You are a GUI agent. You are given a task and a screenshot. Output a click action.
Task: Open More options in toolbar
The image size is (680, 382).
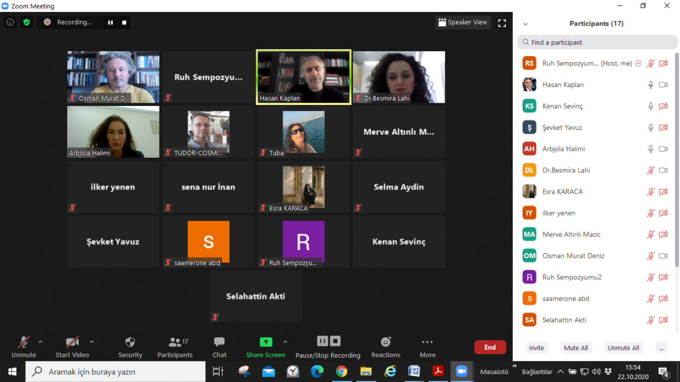coord(427,347)
